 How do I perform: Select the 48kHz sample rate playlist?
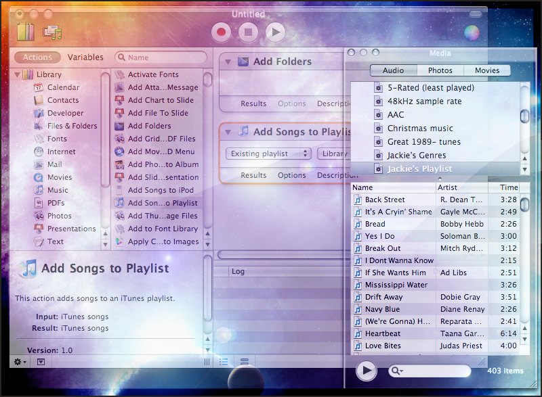tap(435, 101)
